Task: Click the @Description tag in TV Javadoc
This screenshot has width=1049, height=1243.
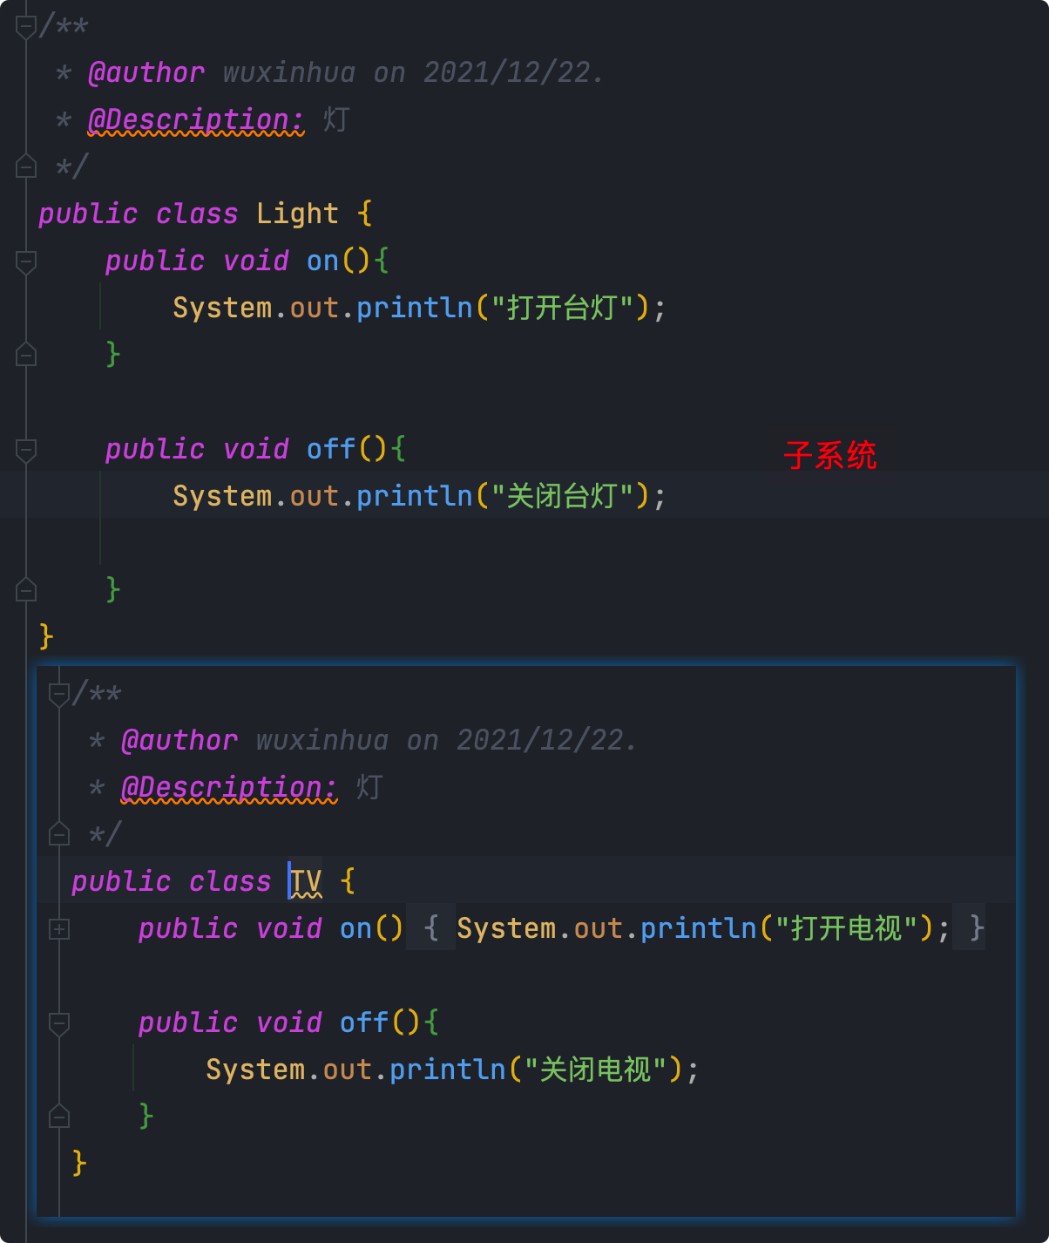Action: coord(228,787)
